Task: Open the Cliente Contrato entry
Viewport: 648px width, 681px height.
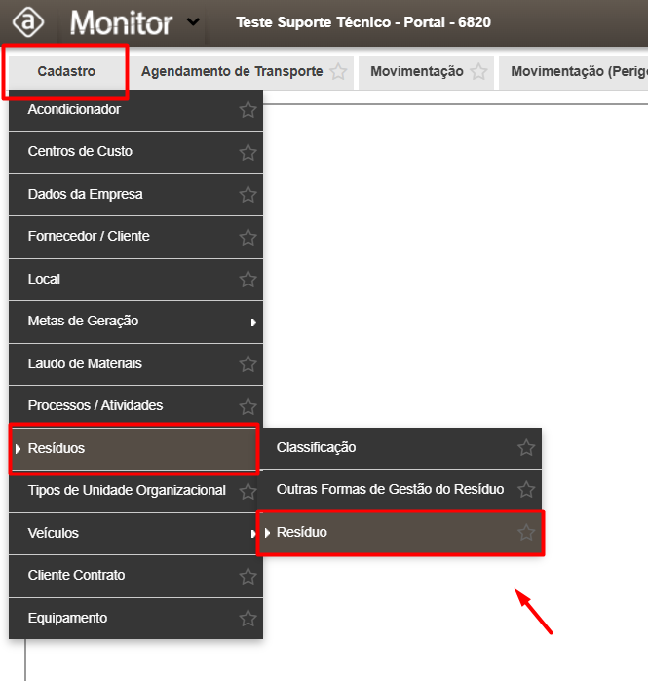Action: (x=76, y=576)
